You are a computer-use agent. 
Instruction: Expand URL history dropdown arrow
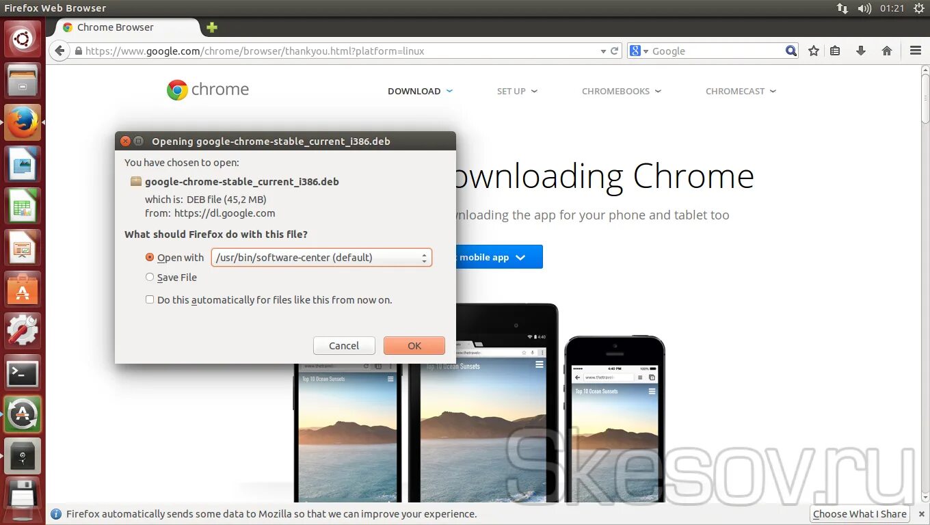(603, 51)
